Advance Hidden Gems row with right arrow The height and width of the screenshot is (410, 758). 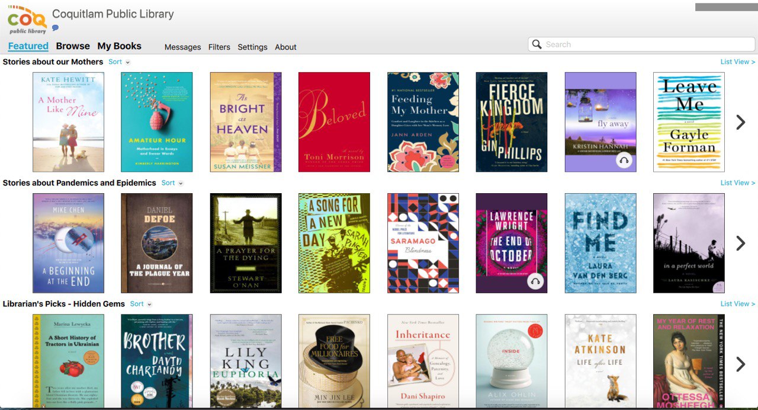click(x=740, y=364)
